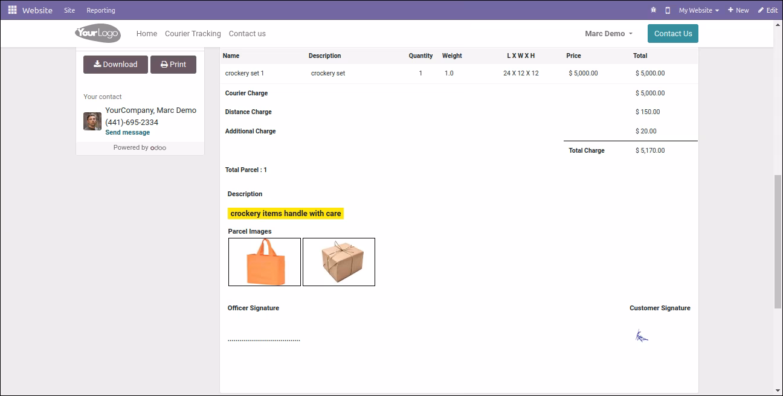This screenshot has width=783, height=396.
Task: Click the Distance Charge value $ 150.00
Action: pyautogui.click(x=648, y=112)
